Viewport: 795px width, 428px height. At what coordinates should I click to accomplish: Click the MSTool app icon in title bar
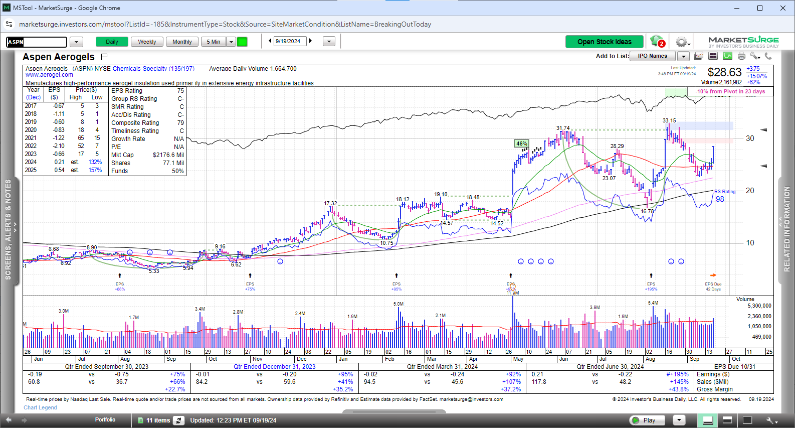coord(7,8)
